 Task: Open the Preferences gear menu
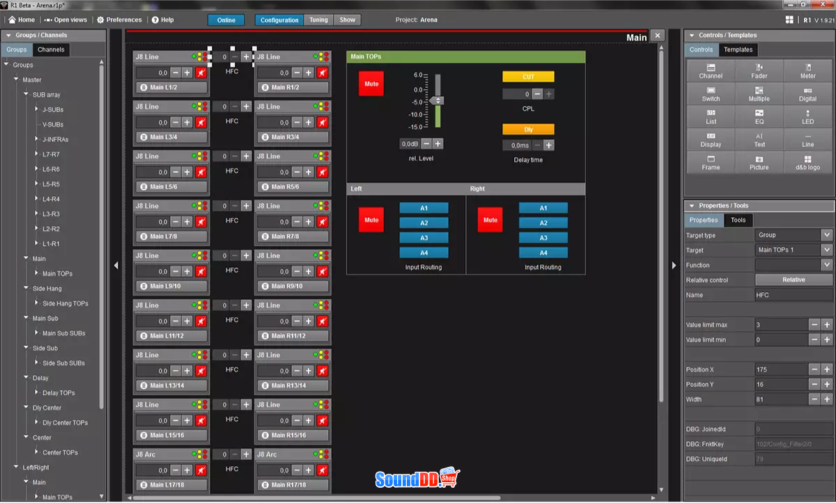tap(119, 19)
